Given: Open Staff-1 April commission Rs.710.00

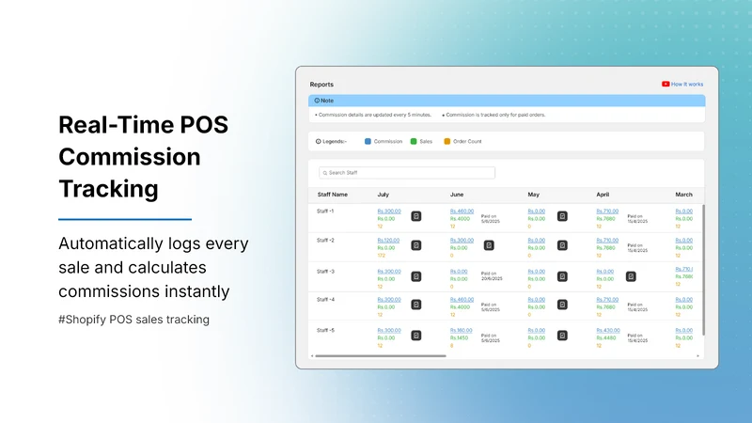Looking at the screenshot, I should click(607, 211).
